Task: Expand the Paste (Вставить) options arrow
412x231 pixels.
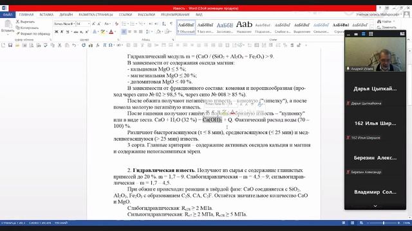Action: tap(8, 34)
